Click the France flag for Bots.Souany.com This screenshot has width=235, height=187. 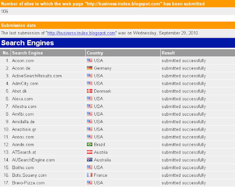[x=90, y=175]
